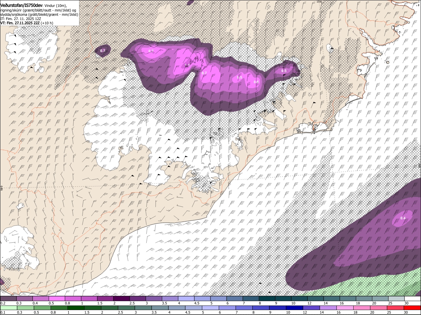Select bright pink upper swatch between 0.5 and 0.8

point(57,299)
